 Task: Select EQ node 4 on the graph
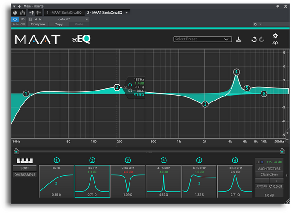click(236, 72)
